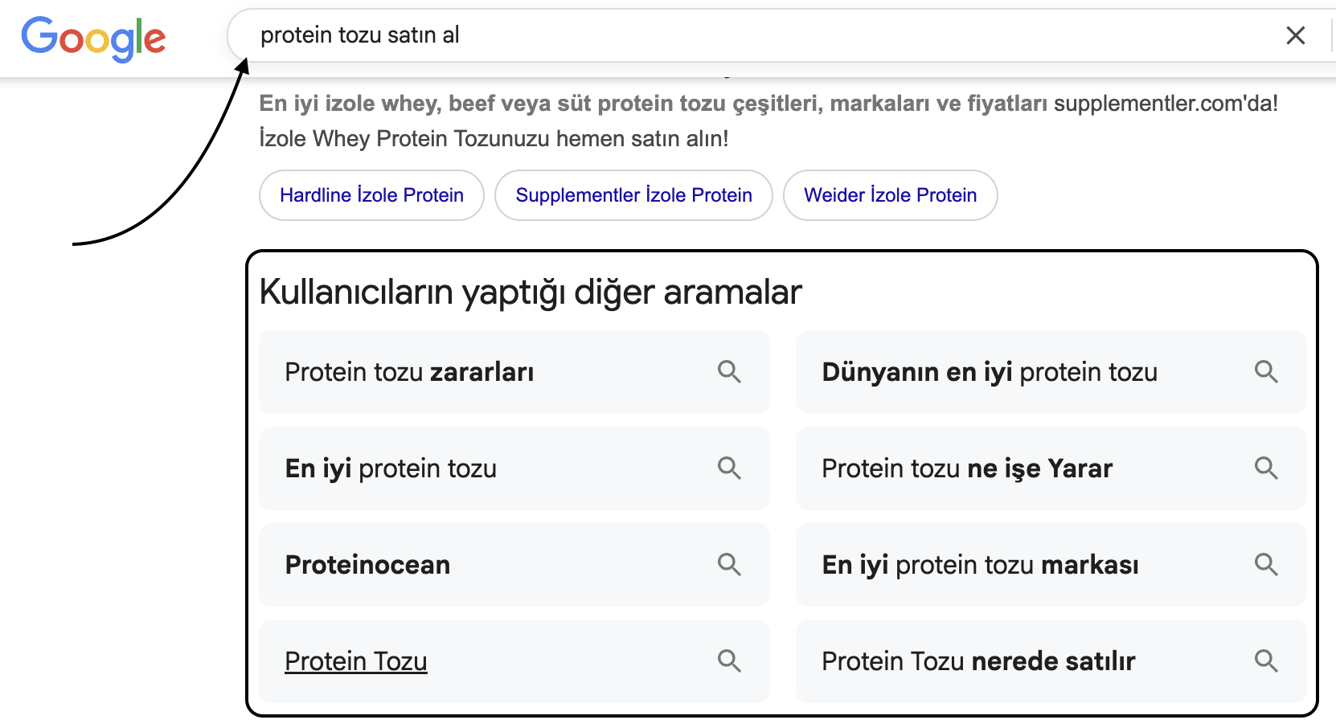Click the magnifier icon beside 'Protein Tozu'
The height and width of the screenshot is (728, 1336).
730,661
